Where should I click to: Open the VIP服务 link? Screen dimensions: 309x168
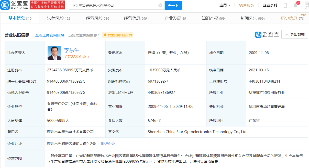coord(246,5)
